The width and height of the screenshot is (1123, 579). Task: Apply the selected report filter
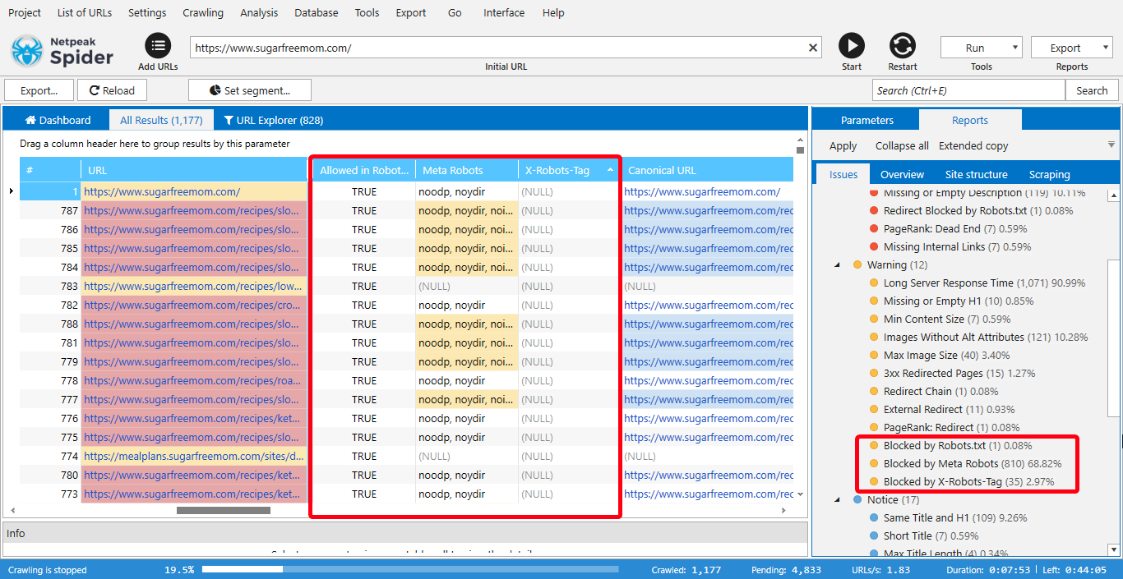843,145
